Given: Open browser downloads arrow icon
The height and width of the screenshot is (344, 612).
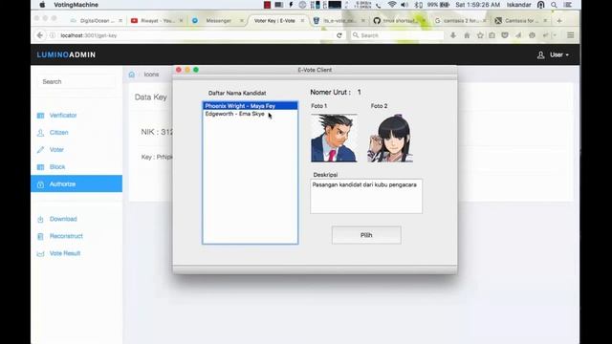Looking at the screenshot, I should click(x=453, y=35).
